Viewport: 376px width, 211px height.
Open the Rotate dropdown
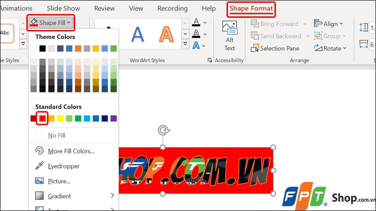(330, 48)
